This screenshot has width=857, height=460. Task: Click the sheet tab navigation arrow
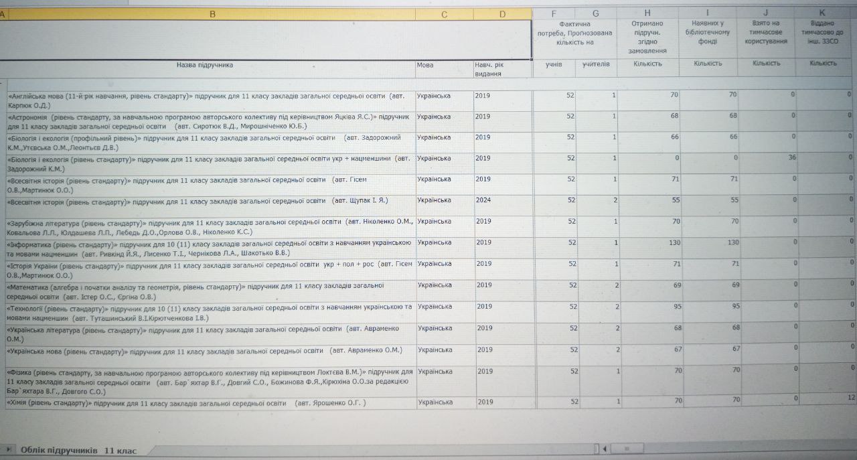tap(8, 450)
